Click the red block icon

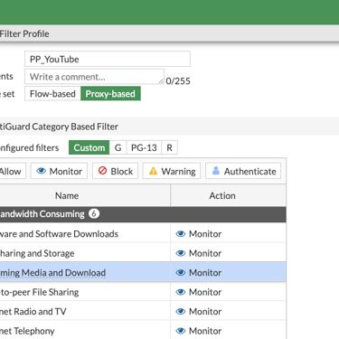point(102,171)
